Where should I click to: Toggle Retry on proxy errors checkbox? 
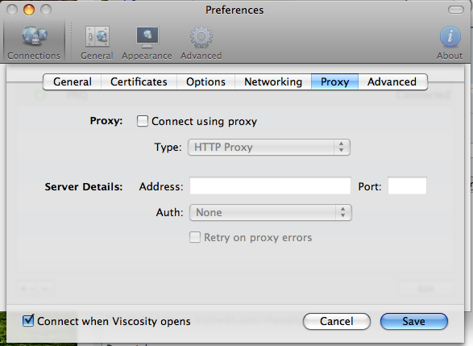195,237
